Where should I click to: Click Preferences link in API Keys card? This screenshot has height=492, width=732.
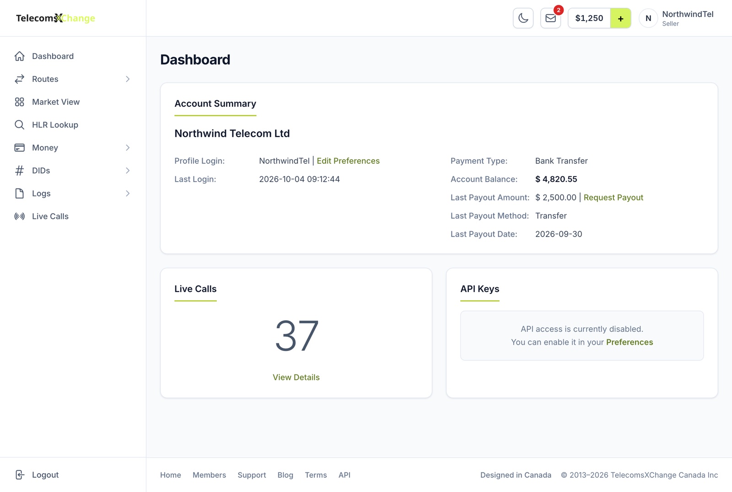630,342
